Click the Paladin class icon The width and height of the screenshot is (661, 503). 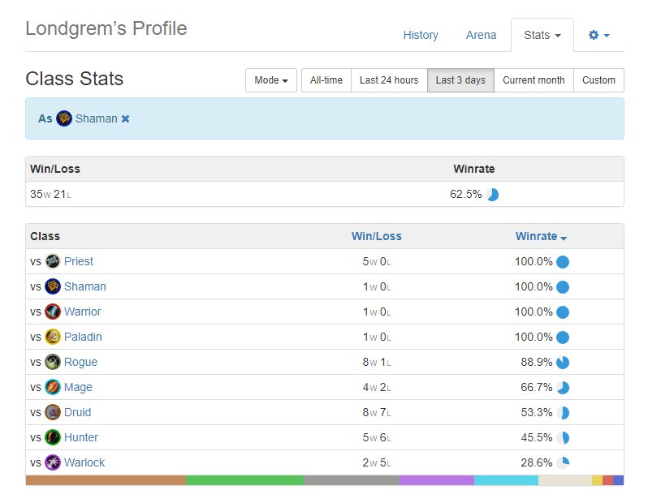(x=53, y=337)
